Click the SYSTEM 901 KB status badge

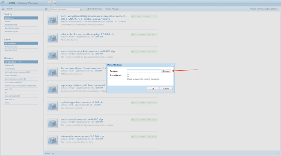(x=144, y=34)
